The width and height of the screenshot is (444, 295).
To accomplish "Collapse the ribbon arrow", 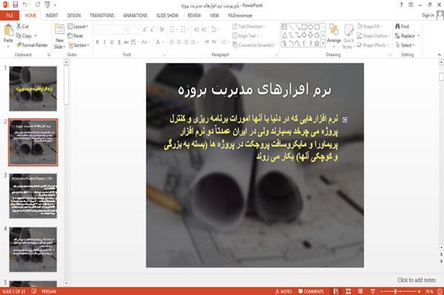I will click(439, 55).
